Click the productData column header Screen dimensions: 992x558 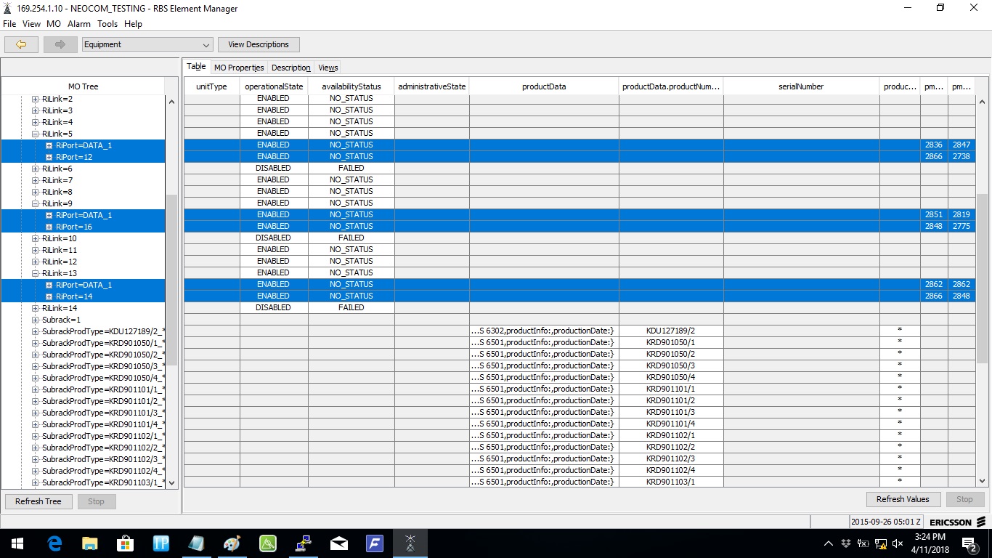[544, 86]
